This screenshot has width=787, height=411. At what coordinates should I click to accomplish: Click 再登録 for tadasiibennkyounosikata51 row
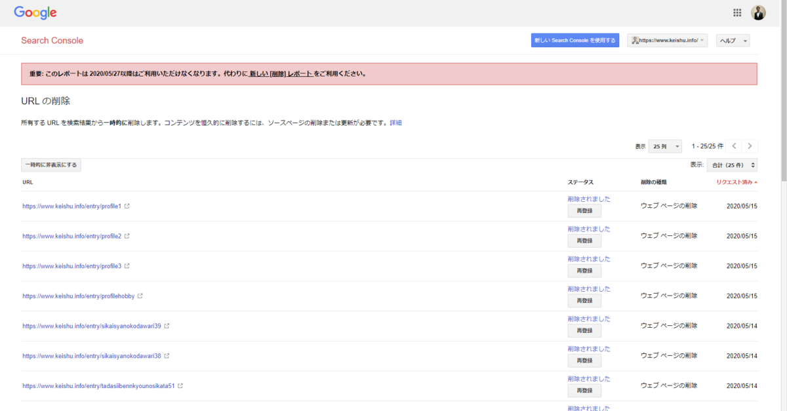(x=584, y=391)
